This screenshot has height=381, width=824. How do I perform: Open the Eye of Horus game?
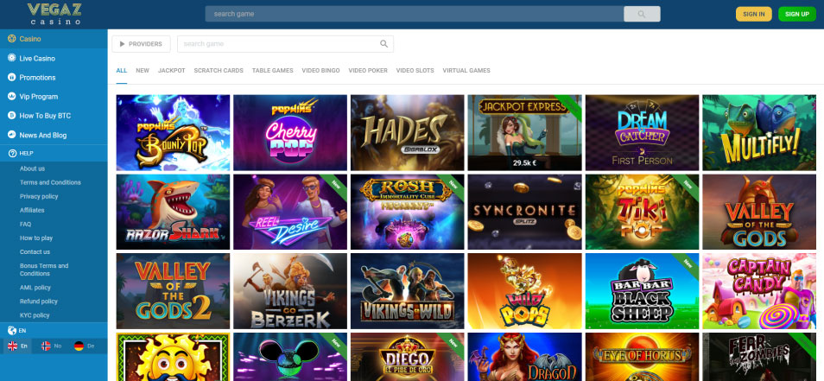[642, 357]
